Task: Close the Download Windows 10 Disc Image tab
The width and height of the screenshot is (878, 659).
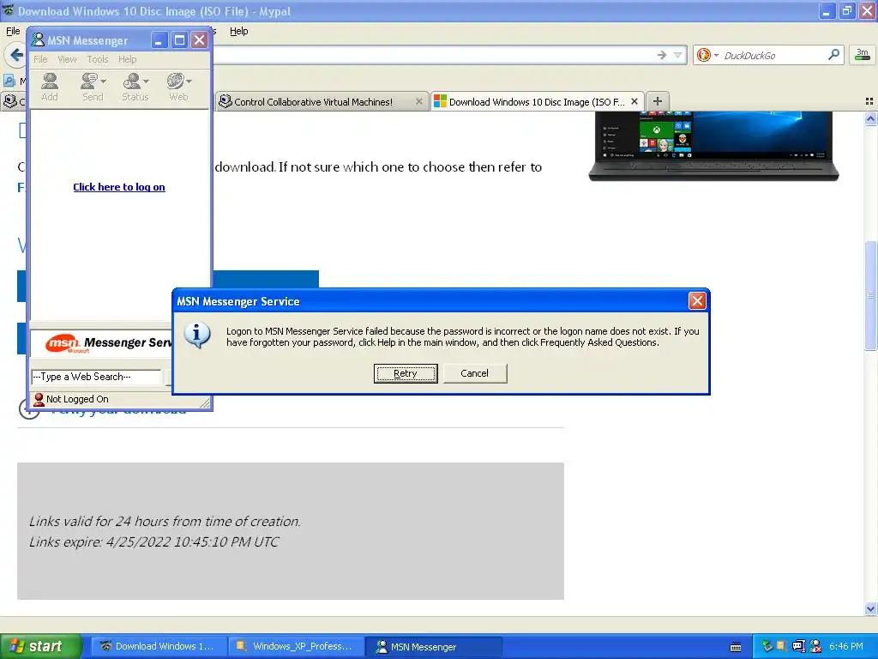Action: pyautogui.click(x=634, y=101)
